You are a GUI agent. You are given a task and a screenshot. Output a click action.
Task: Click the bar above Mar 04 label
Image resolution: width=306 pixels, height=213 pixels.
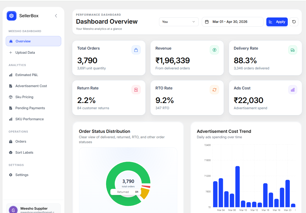pos(221,192)
